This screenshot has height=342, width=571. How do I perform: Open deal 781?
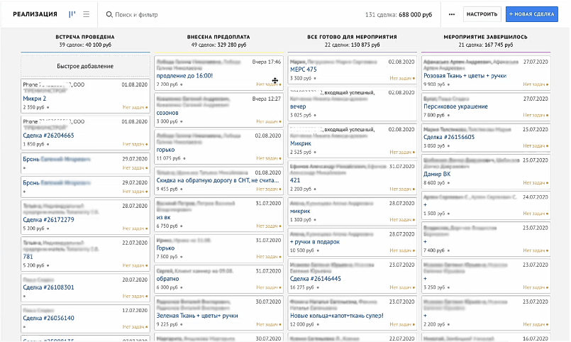(28, 257)
